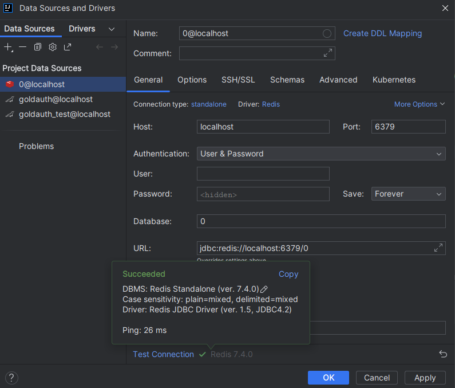Click the green success checkmark
The image size is (455, 388).
[202, 354]
